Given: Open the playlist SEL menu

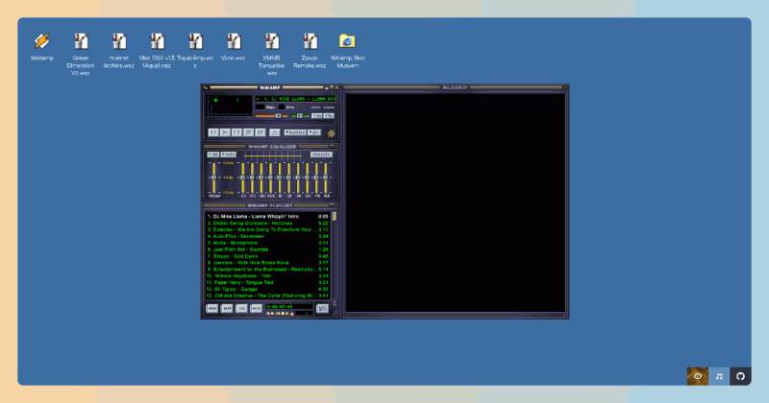Looking at the screenshot, I should tap(241, 309).
